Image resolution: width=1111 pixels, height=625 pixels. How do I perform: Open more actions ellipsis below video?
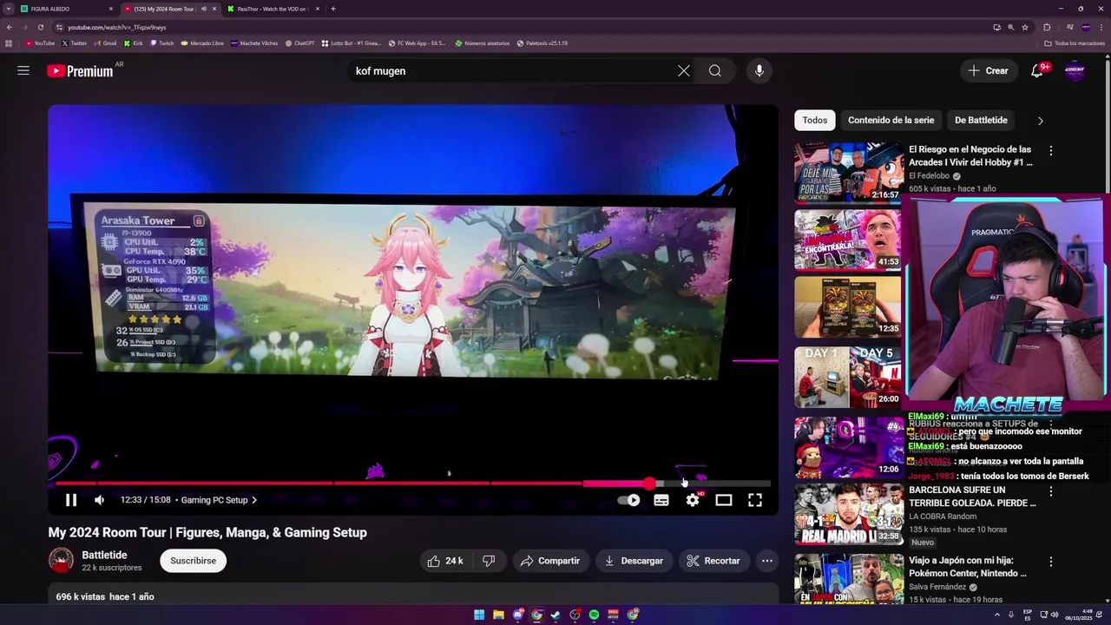[767, 561]
